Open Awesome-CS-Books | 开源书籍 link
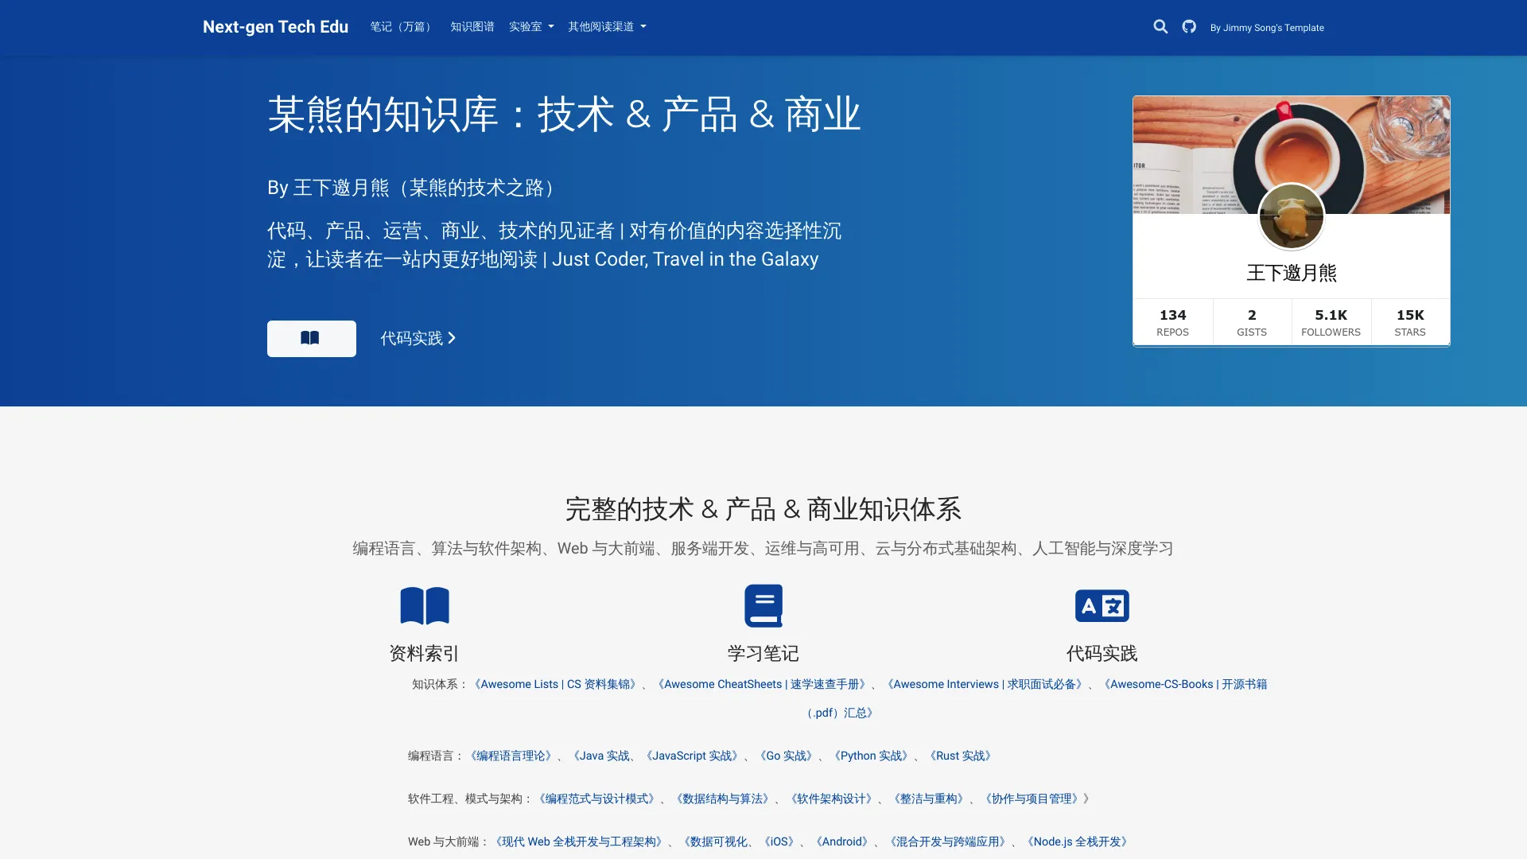Viewport: 1527px width, 859px height. click(1184, 684)
